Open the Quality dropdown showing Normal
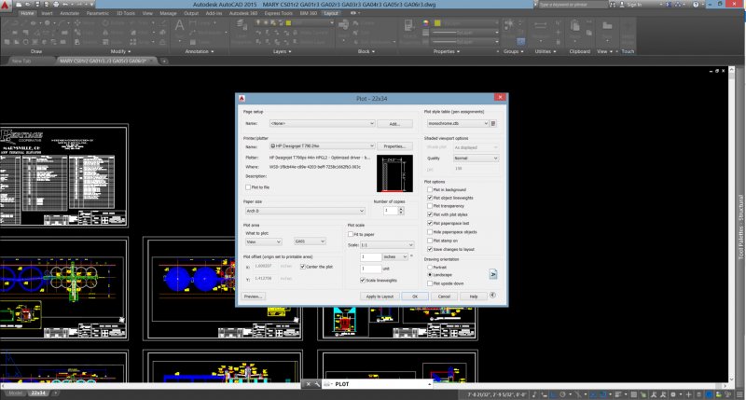This screenshot has height=400, width=746. [476, 158]
